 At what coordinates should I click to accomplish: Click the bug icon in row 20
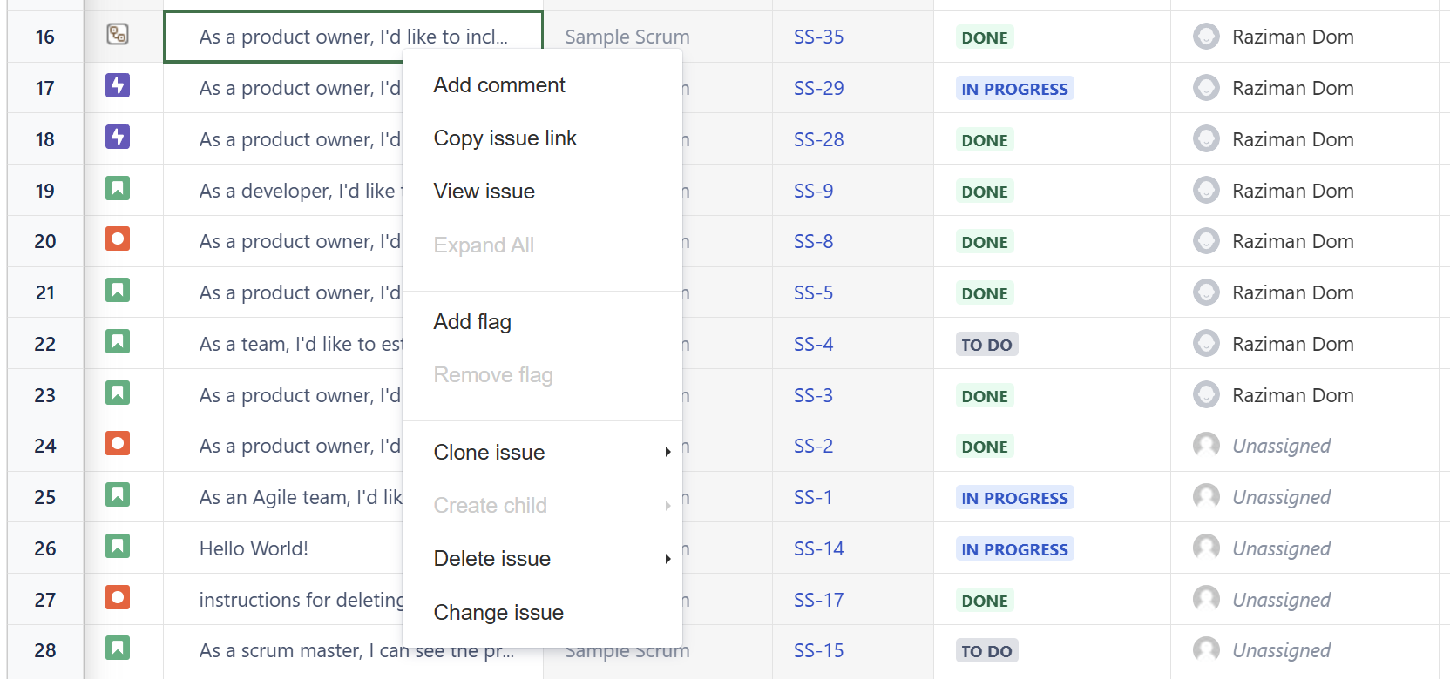(118, 239)
